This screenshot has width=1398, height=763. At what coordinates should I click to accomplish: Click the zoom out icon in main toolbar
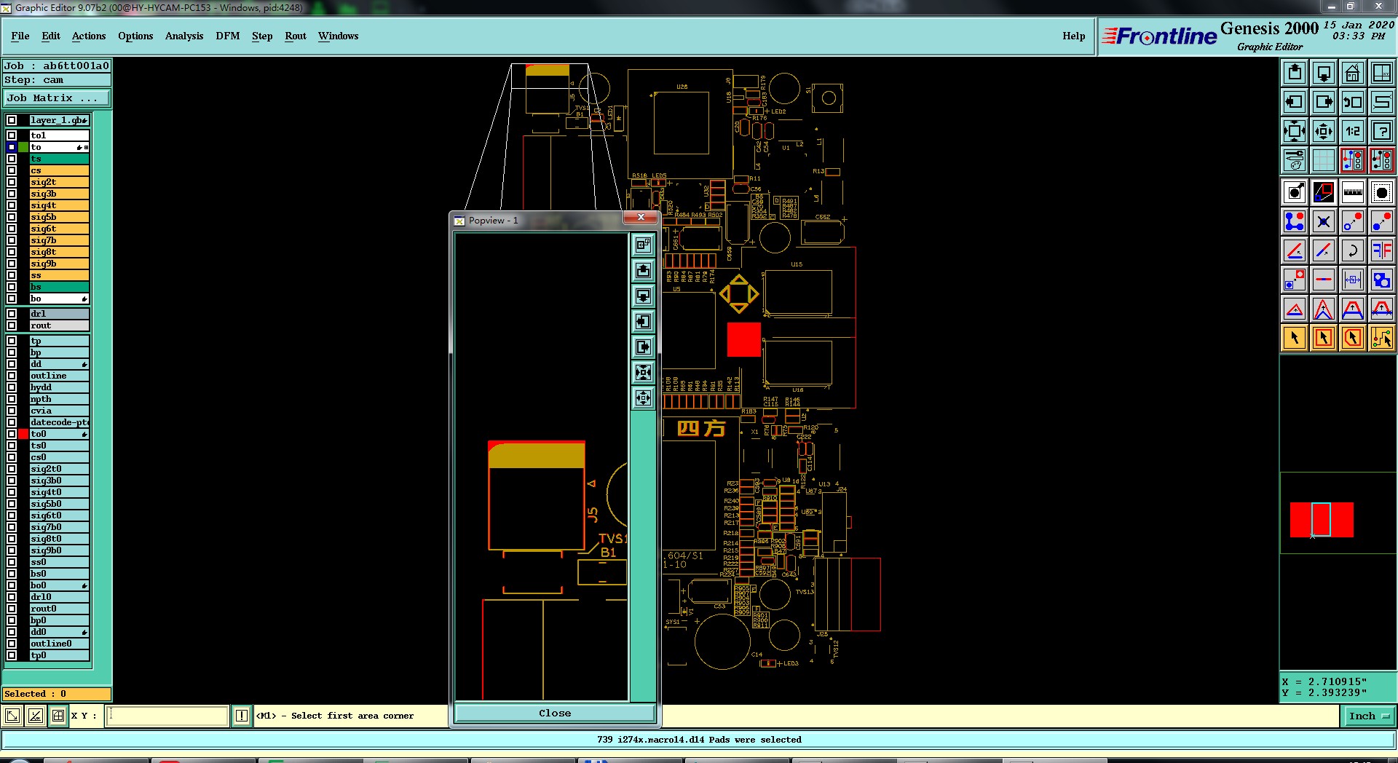click(1324, 131)
